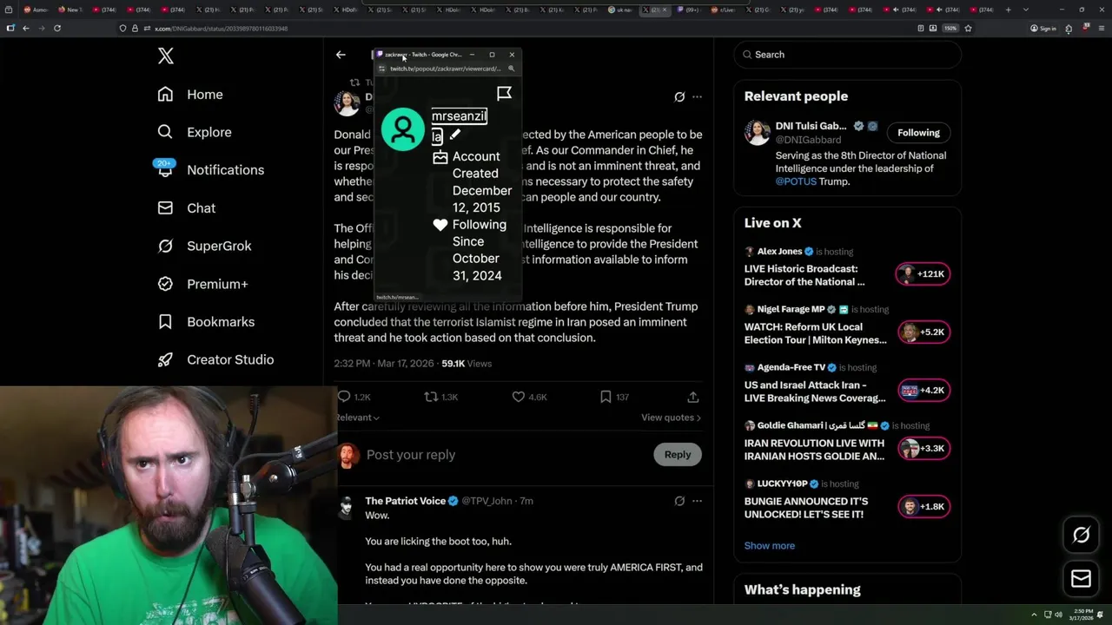Click the pencil edit icon in Twitch card

click(x=455, y=135)
